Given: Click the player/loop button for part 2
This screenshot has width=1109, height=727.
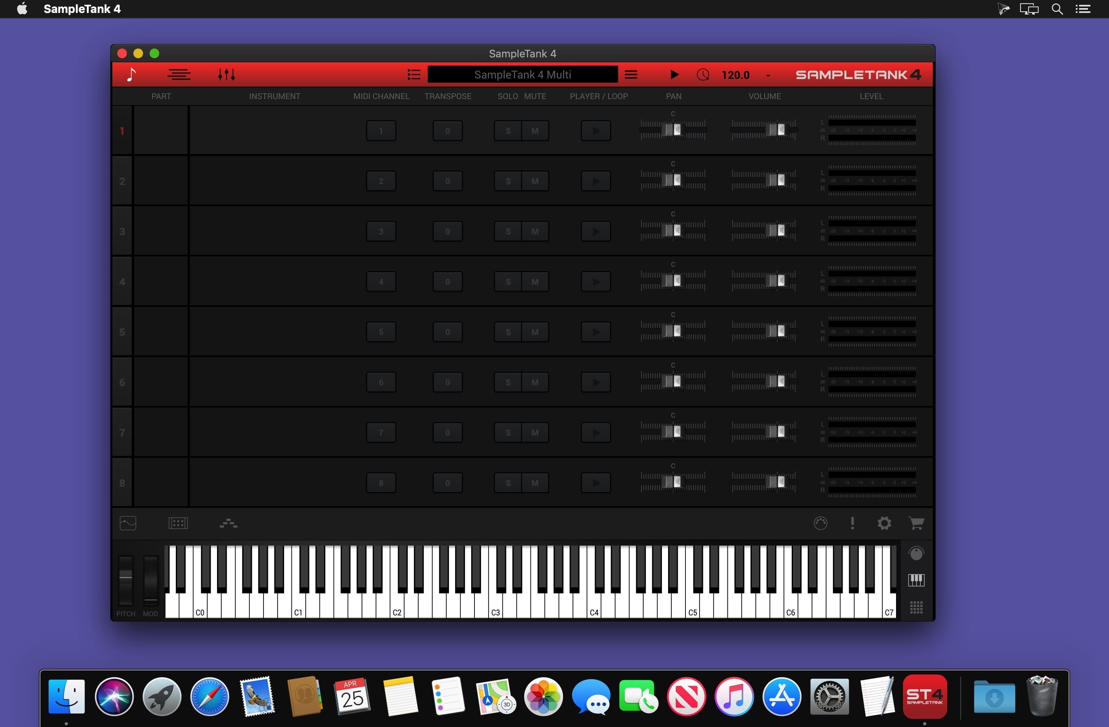Looking at the screenshot, I should tap(596, 181).
